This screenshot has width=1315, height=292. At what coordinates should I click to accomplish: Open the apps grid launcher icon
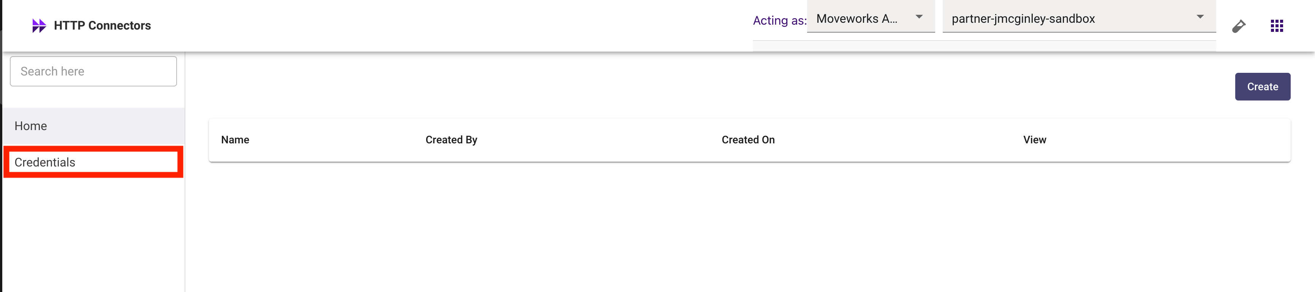1276,26
